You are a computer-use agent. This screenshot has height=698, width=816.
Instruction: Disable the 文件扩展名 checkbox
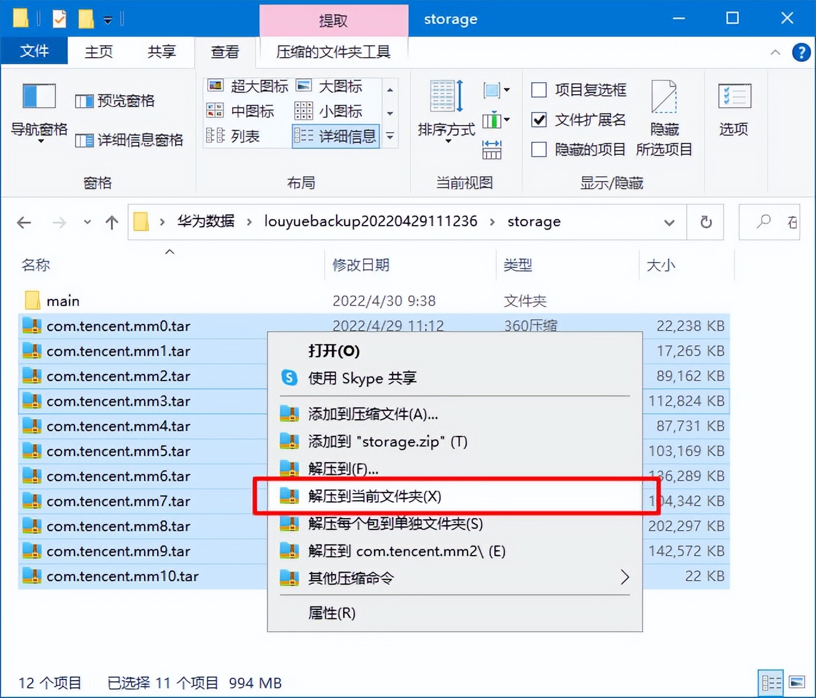coord(538,120)
